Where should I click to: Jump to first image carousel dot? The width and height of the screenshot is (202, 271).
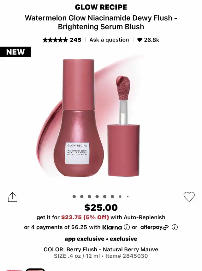pyautogui.click(x=74, y=197)
